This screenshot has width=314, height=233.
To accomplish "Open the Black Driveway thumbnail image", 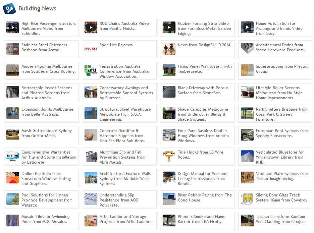I will [x=169, y=92].
